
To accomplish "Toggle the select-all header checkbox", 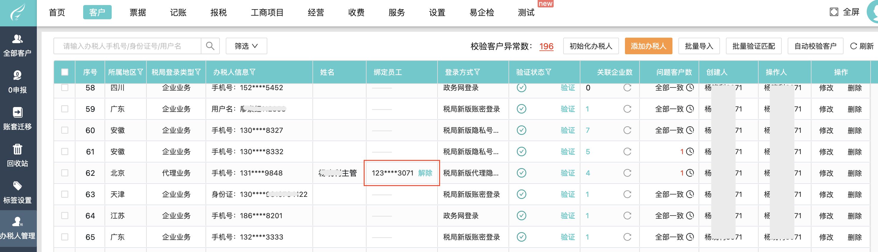I will tap(65, 72).
